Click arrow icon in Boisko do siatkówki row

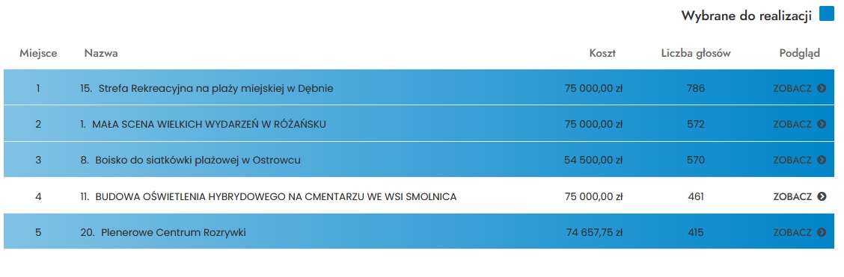tap(822, 160)
